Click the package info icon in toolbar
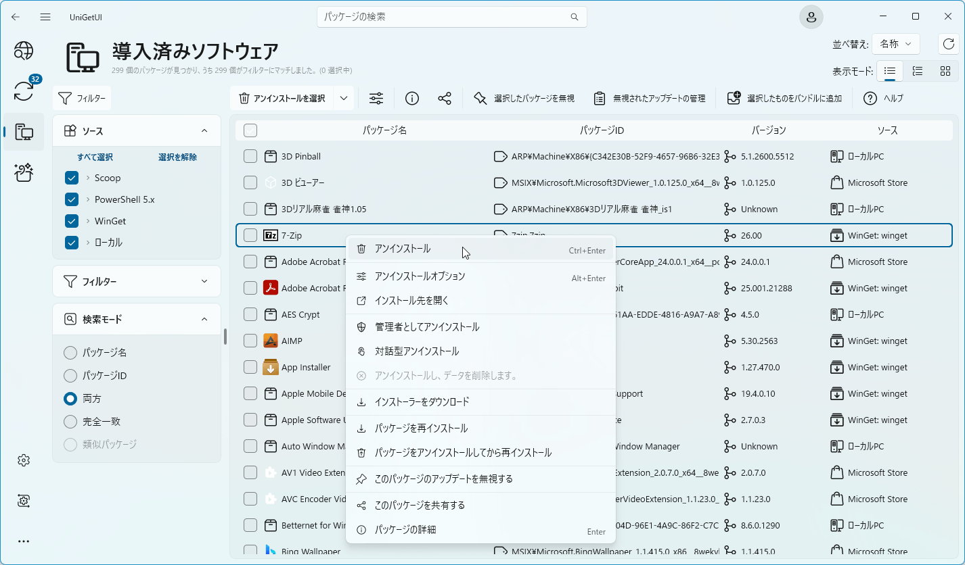 coord(411,99)
